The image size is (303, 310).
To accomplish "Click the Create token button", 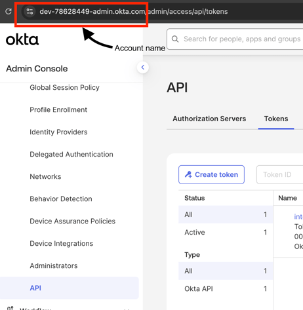I will coord(211,174).
